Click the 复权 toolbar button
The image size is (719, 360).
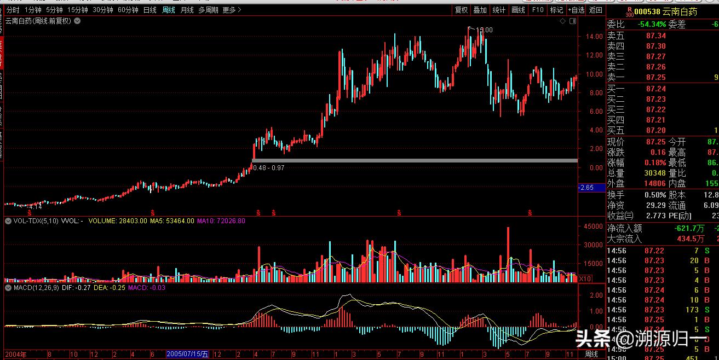point(461,10)
